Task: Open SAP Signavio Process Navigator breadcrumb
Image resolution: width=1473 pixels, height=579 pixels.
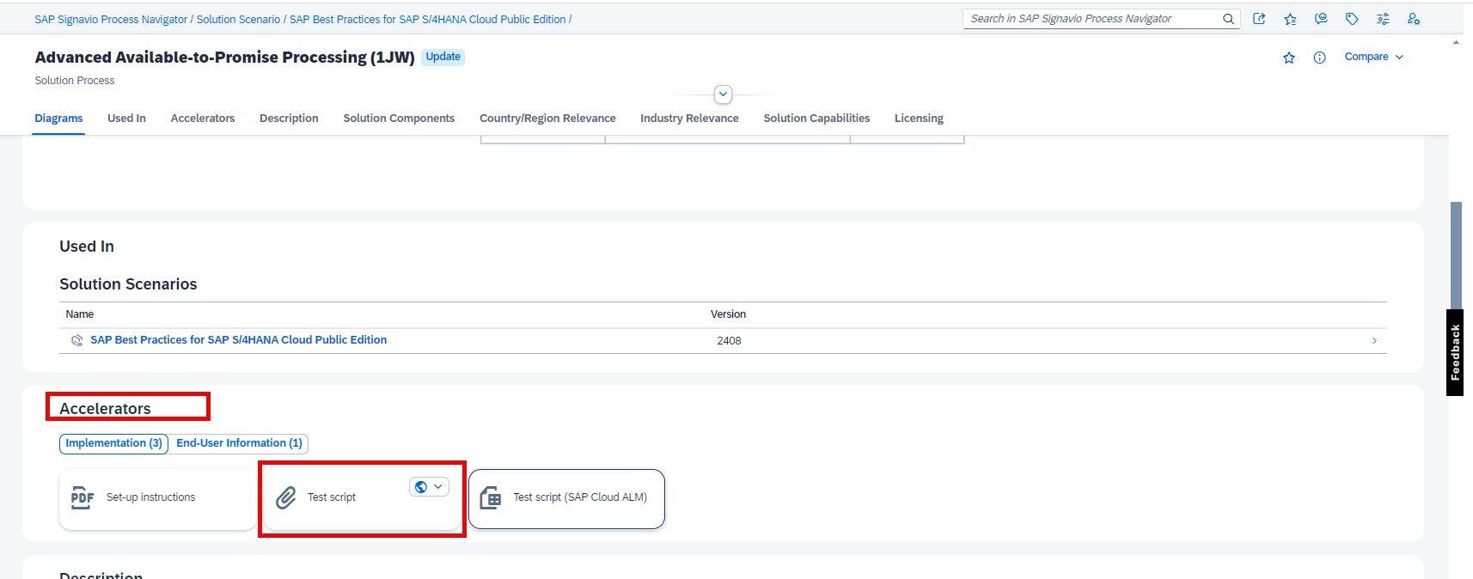Action: click(111, 19)
